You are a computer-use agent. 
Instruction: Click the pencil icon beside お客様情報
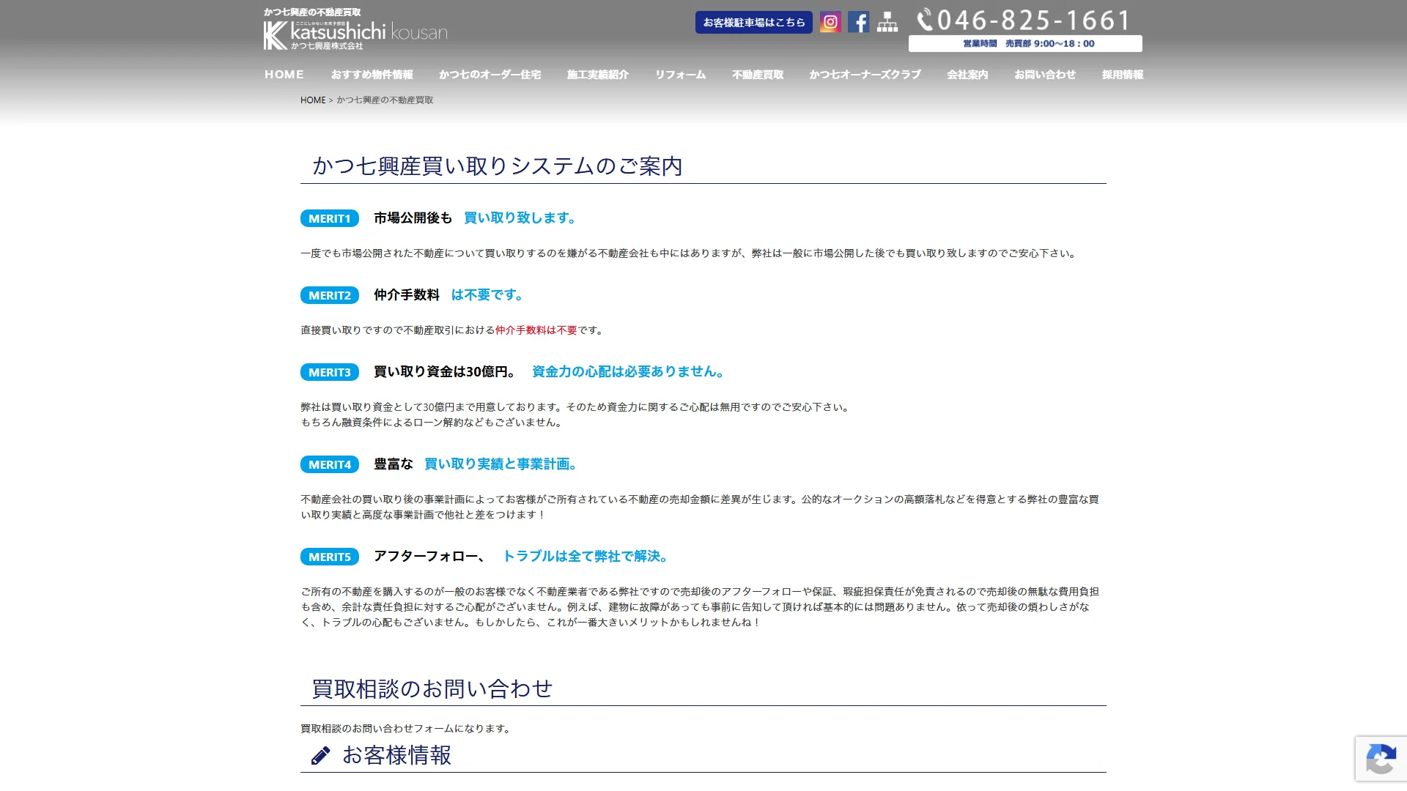(x=320, y=756)
